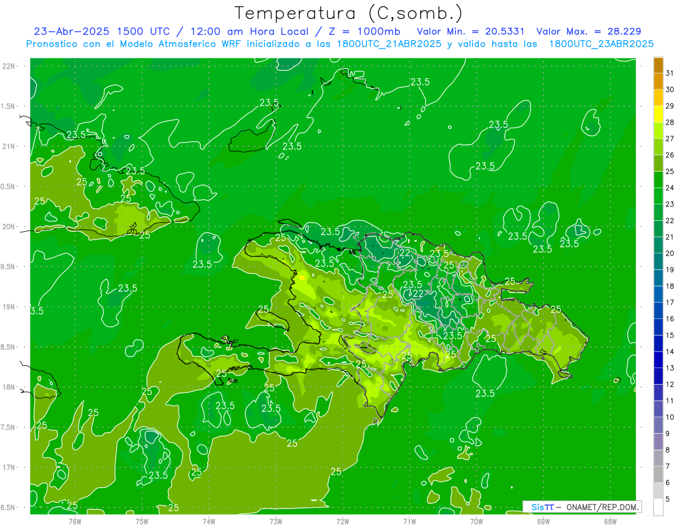Click the '69W' longitude axis label
Viewport: 685px width, 529px height.
point(543,521)
